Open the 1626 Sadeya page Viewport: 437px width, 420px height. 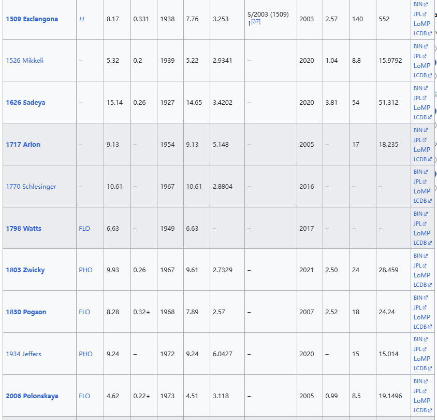pyautogui.click(x=25, y=103)
